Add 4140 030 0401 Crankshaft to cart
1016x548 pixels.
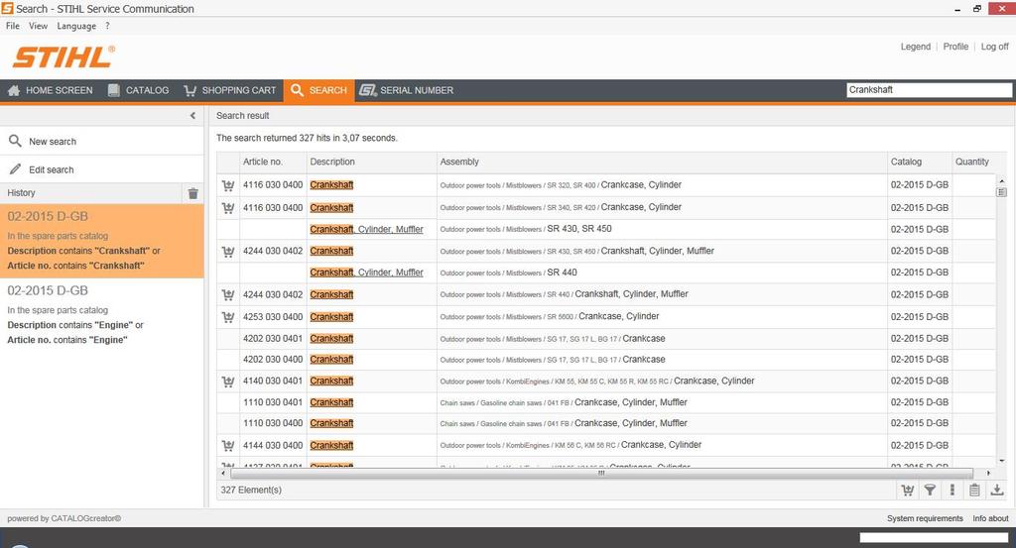227,382
